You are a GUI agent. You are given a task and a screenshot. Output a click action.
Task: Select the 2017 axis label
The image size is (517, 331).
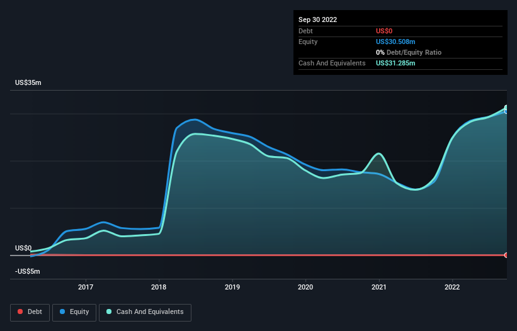(x=86, y=287)
